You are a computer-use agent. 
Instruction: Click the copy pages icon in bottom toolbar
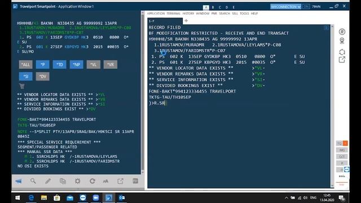(x=63, y=181)
